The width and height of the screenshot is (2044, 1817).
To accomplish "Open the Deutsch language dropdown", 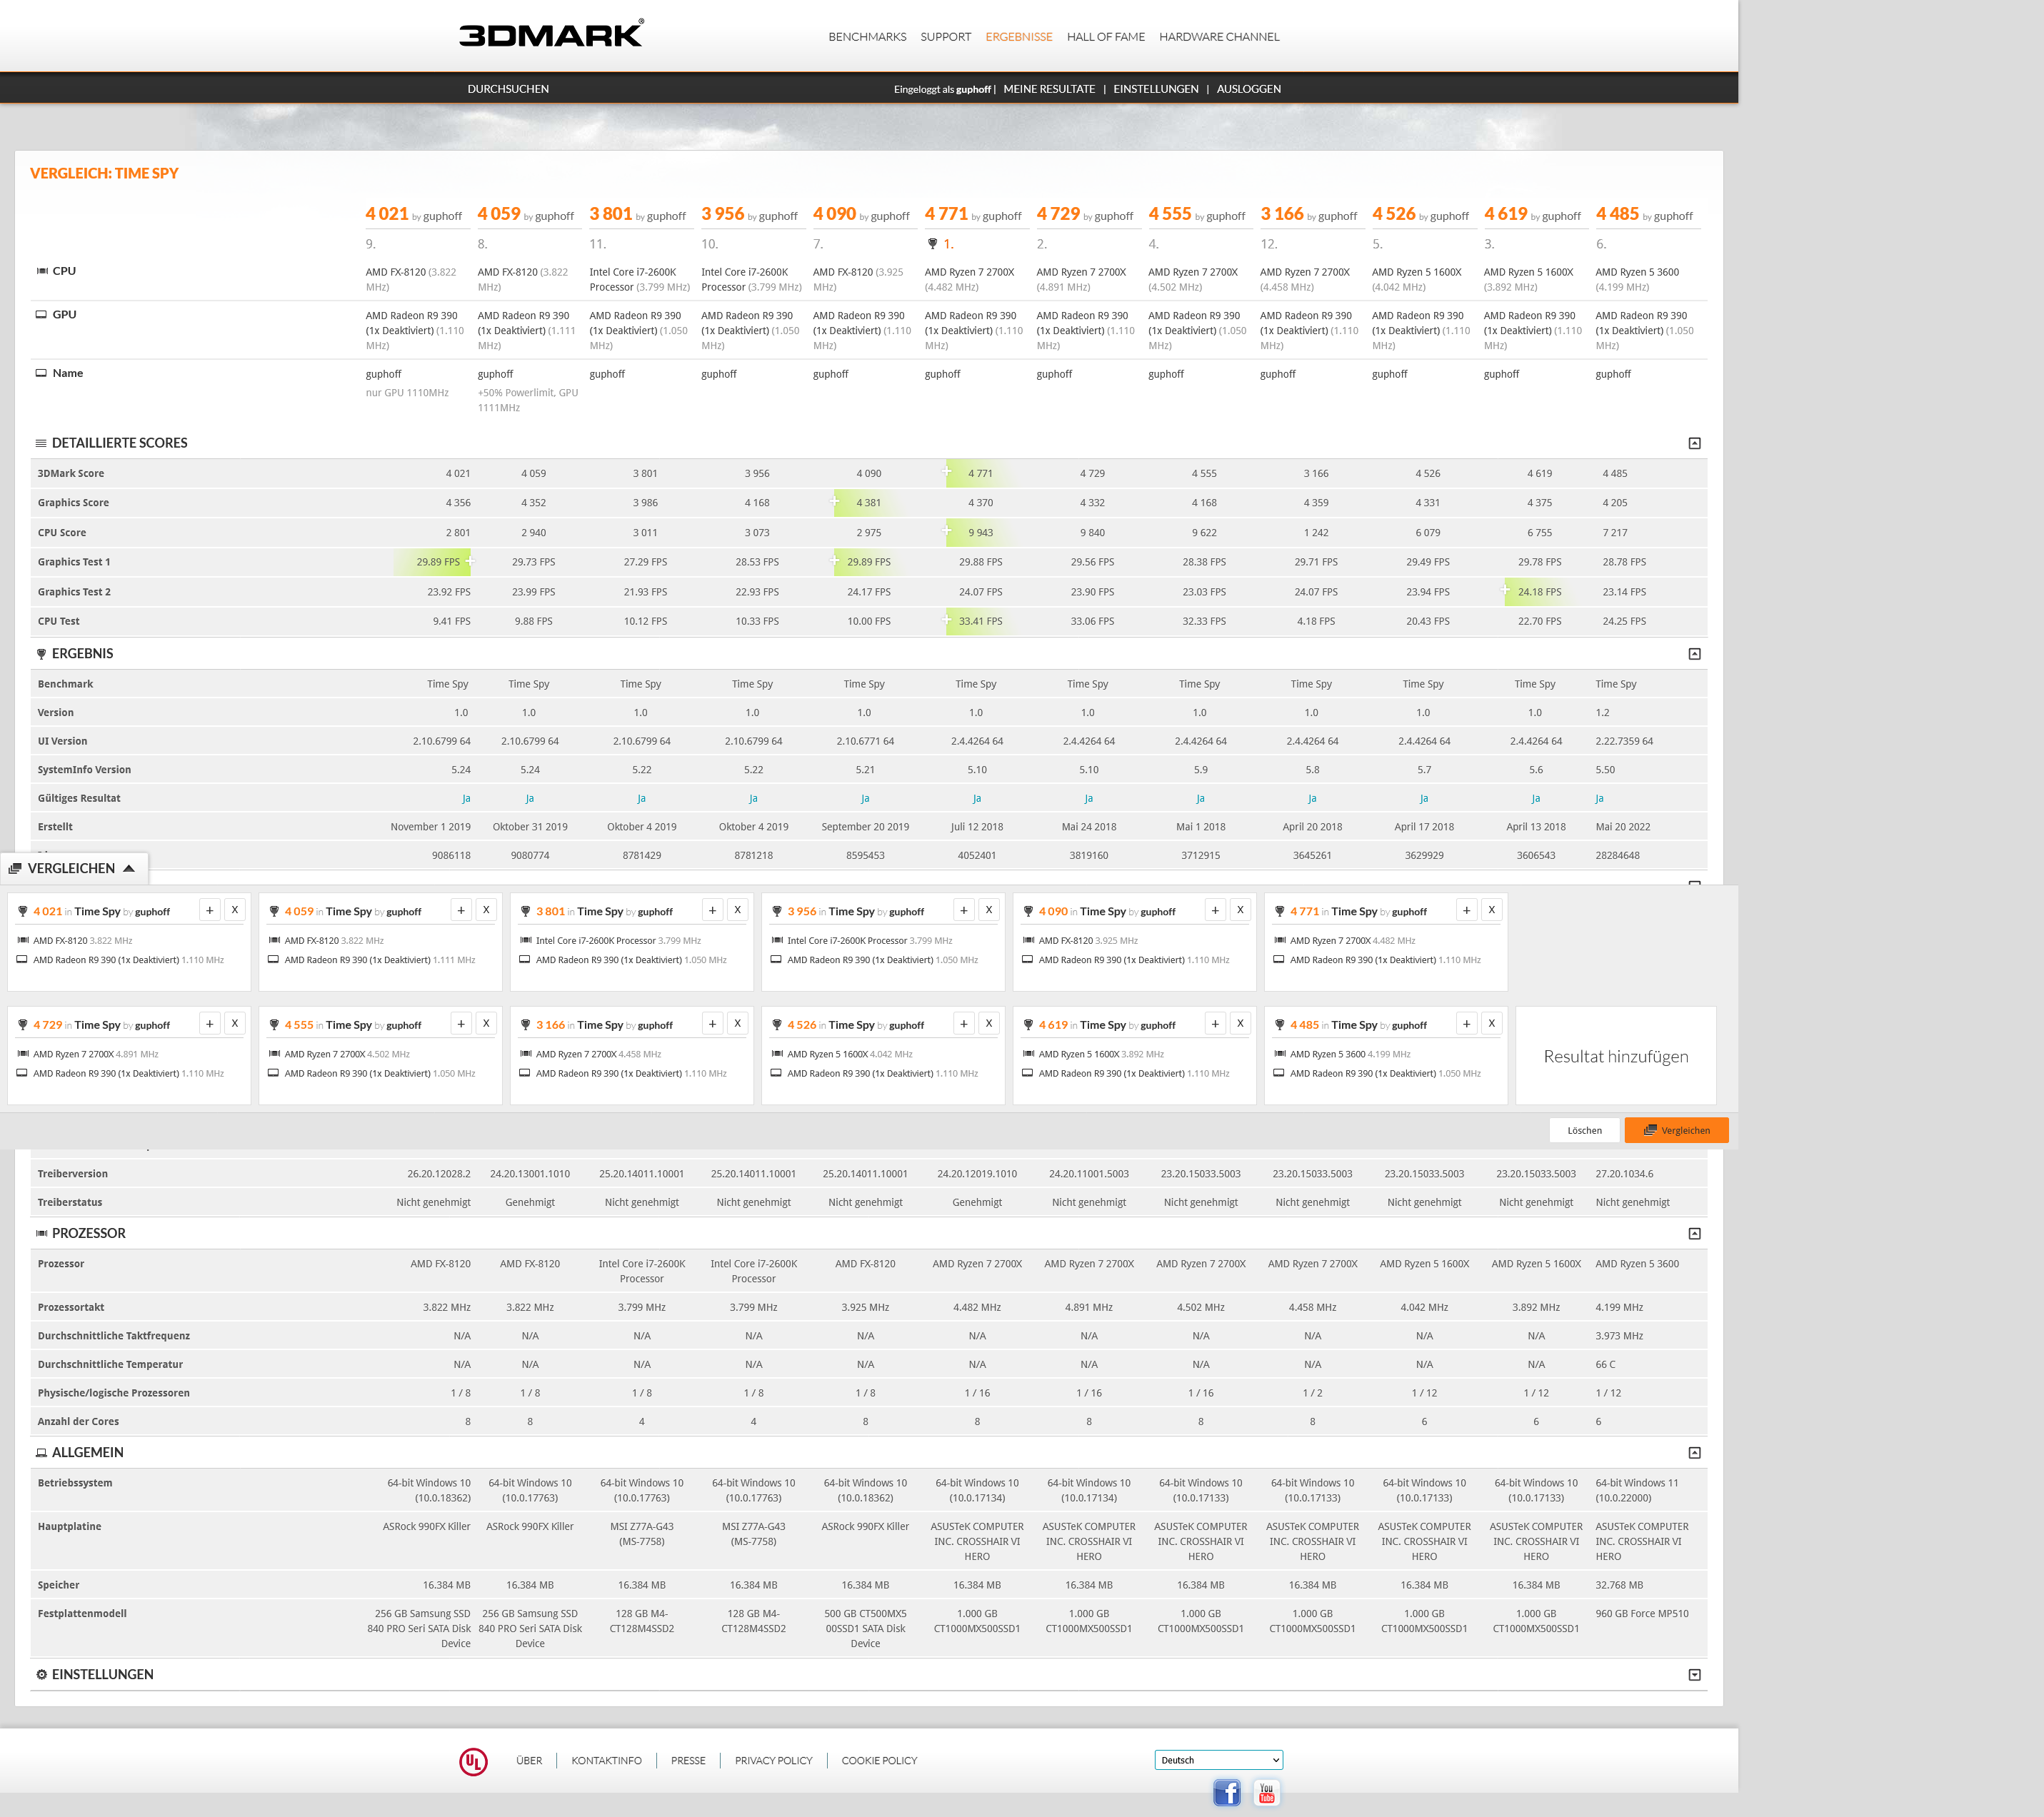I will (x=1218, y=1761).
